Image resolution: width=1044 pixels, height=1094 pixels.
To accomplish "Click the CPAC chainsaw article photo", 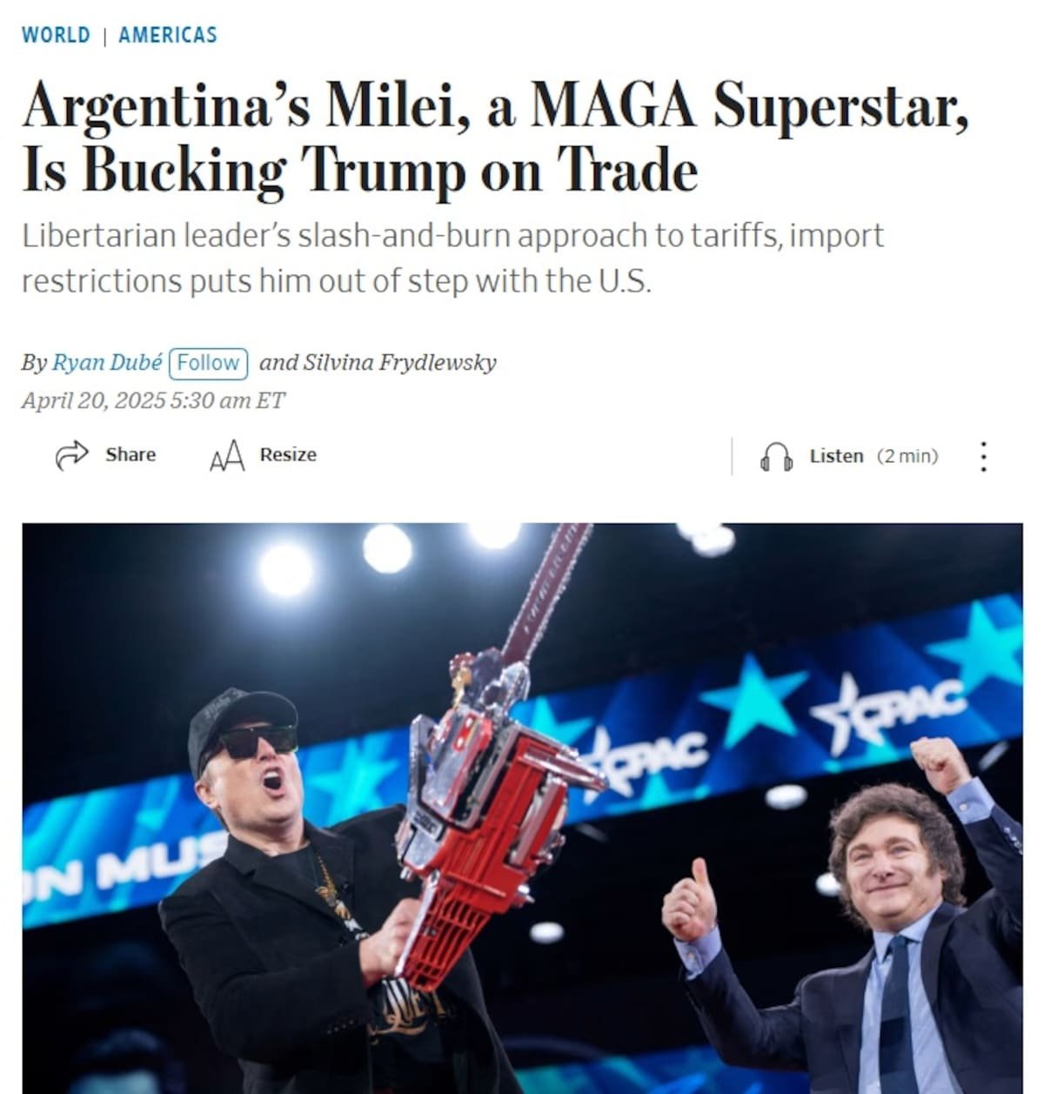I will 522,809.
